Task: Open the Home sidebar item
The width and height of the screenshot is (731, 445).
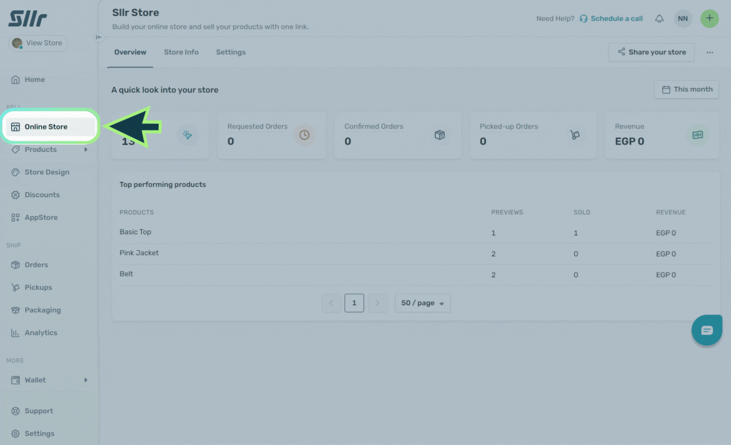Action: (35, 79)
